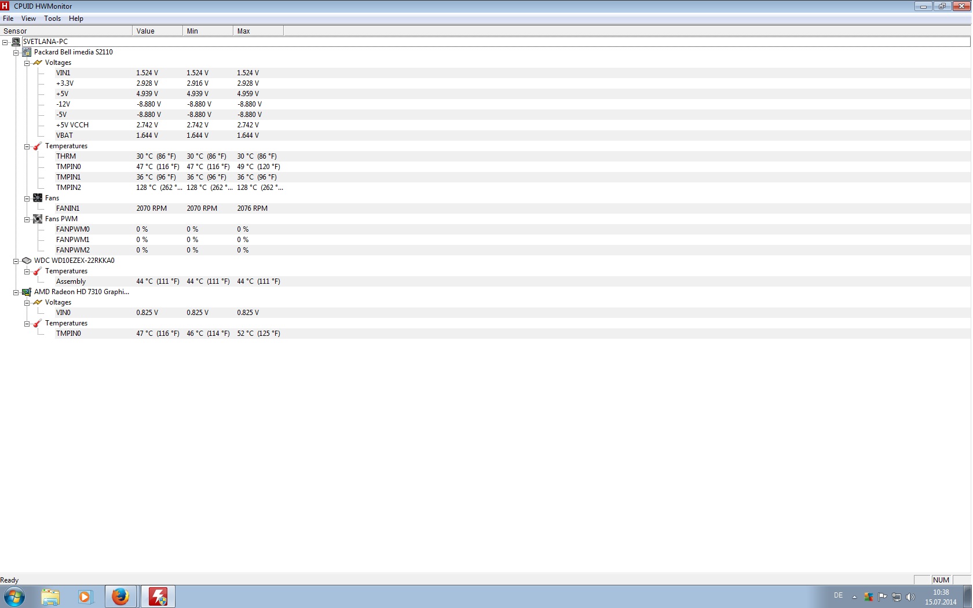The width and height of the screenshot is (973, 608).
Task: Open Windows Media Player from the taskbar
Action: tap(85, 596)
